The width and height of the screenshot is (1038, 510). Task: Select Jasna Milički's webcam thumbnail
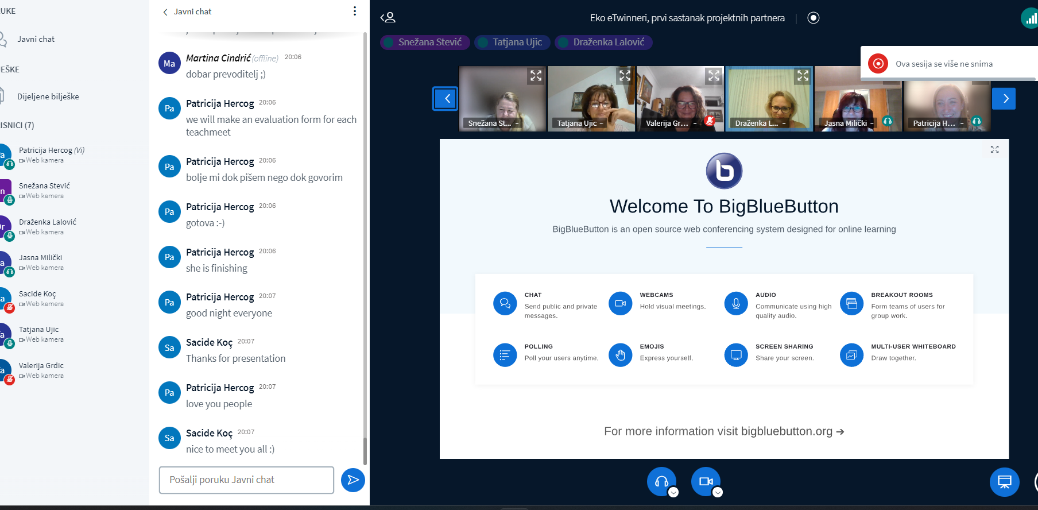coord(858,99)
